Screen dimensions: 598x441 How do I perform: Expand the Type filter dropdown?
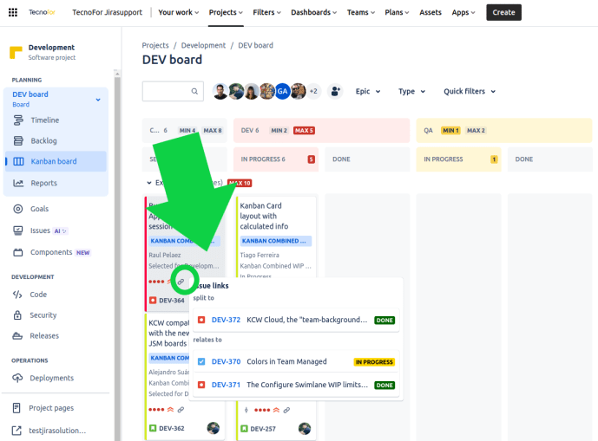coord(411,91)
